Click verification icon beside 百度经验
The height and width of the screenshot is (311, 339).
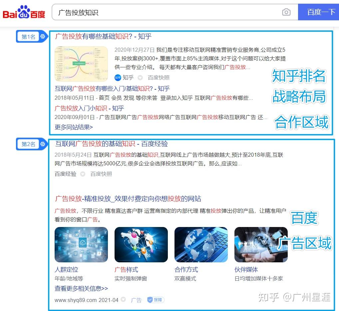pyautogui.click(x=83, y=174)
